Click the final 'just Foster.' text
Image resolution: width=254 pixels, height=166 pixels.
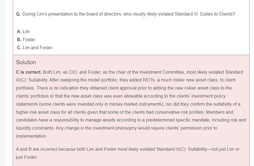click(x=27, y=157)
